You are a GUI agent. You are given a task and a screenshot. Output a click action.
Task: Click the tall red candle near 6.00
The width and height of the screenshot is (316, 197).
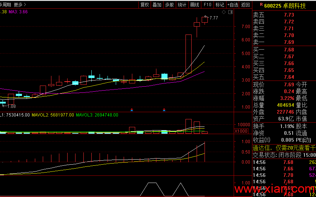click(188, 54)
